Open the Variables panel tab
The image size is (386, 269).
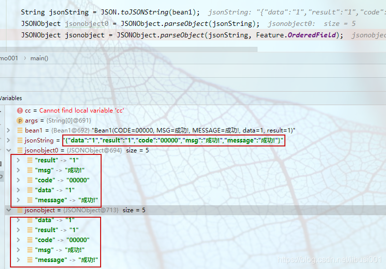(11, 98)
